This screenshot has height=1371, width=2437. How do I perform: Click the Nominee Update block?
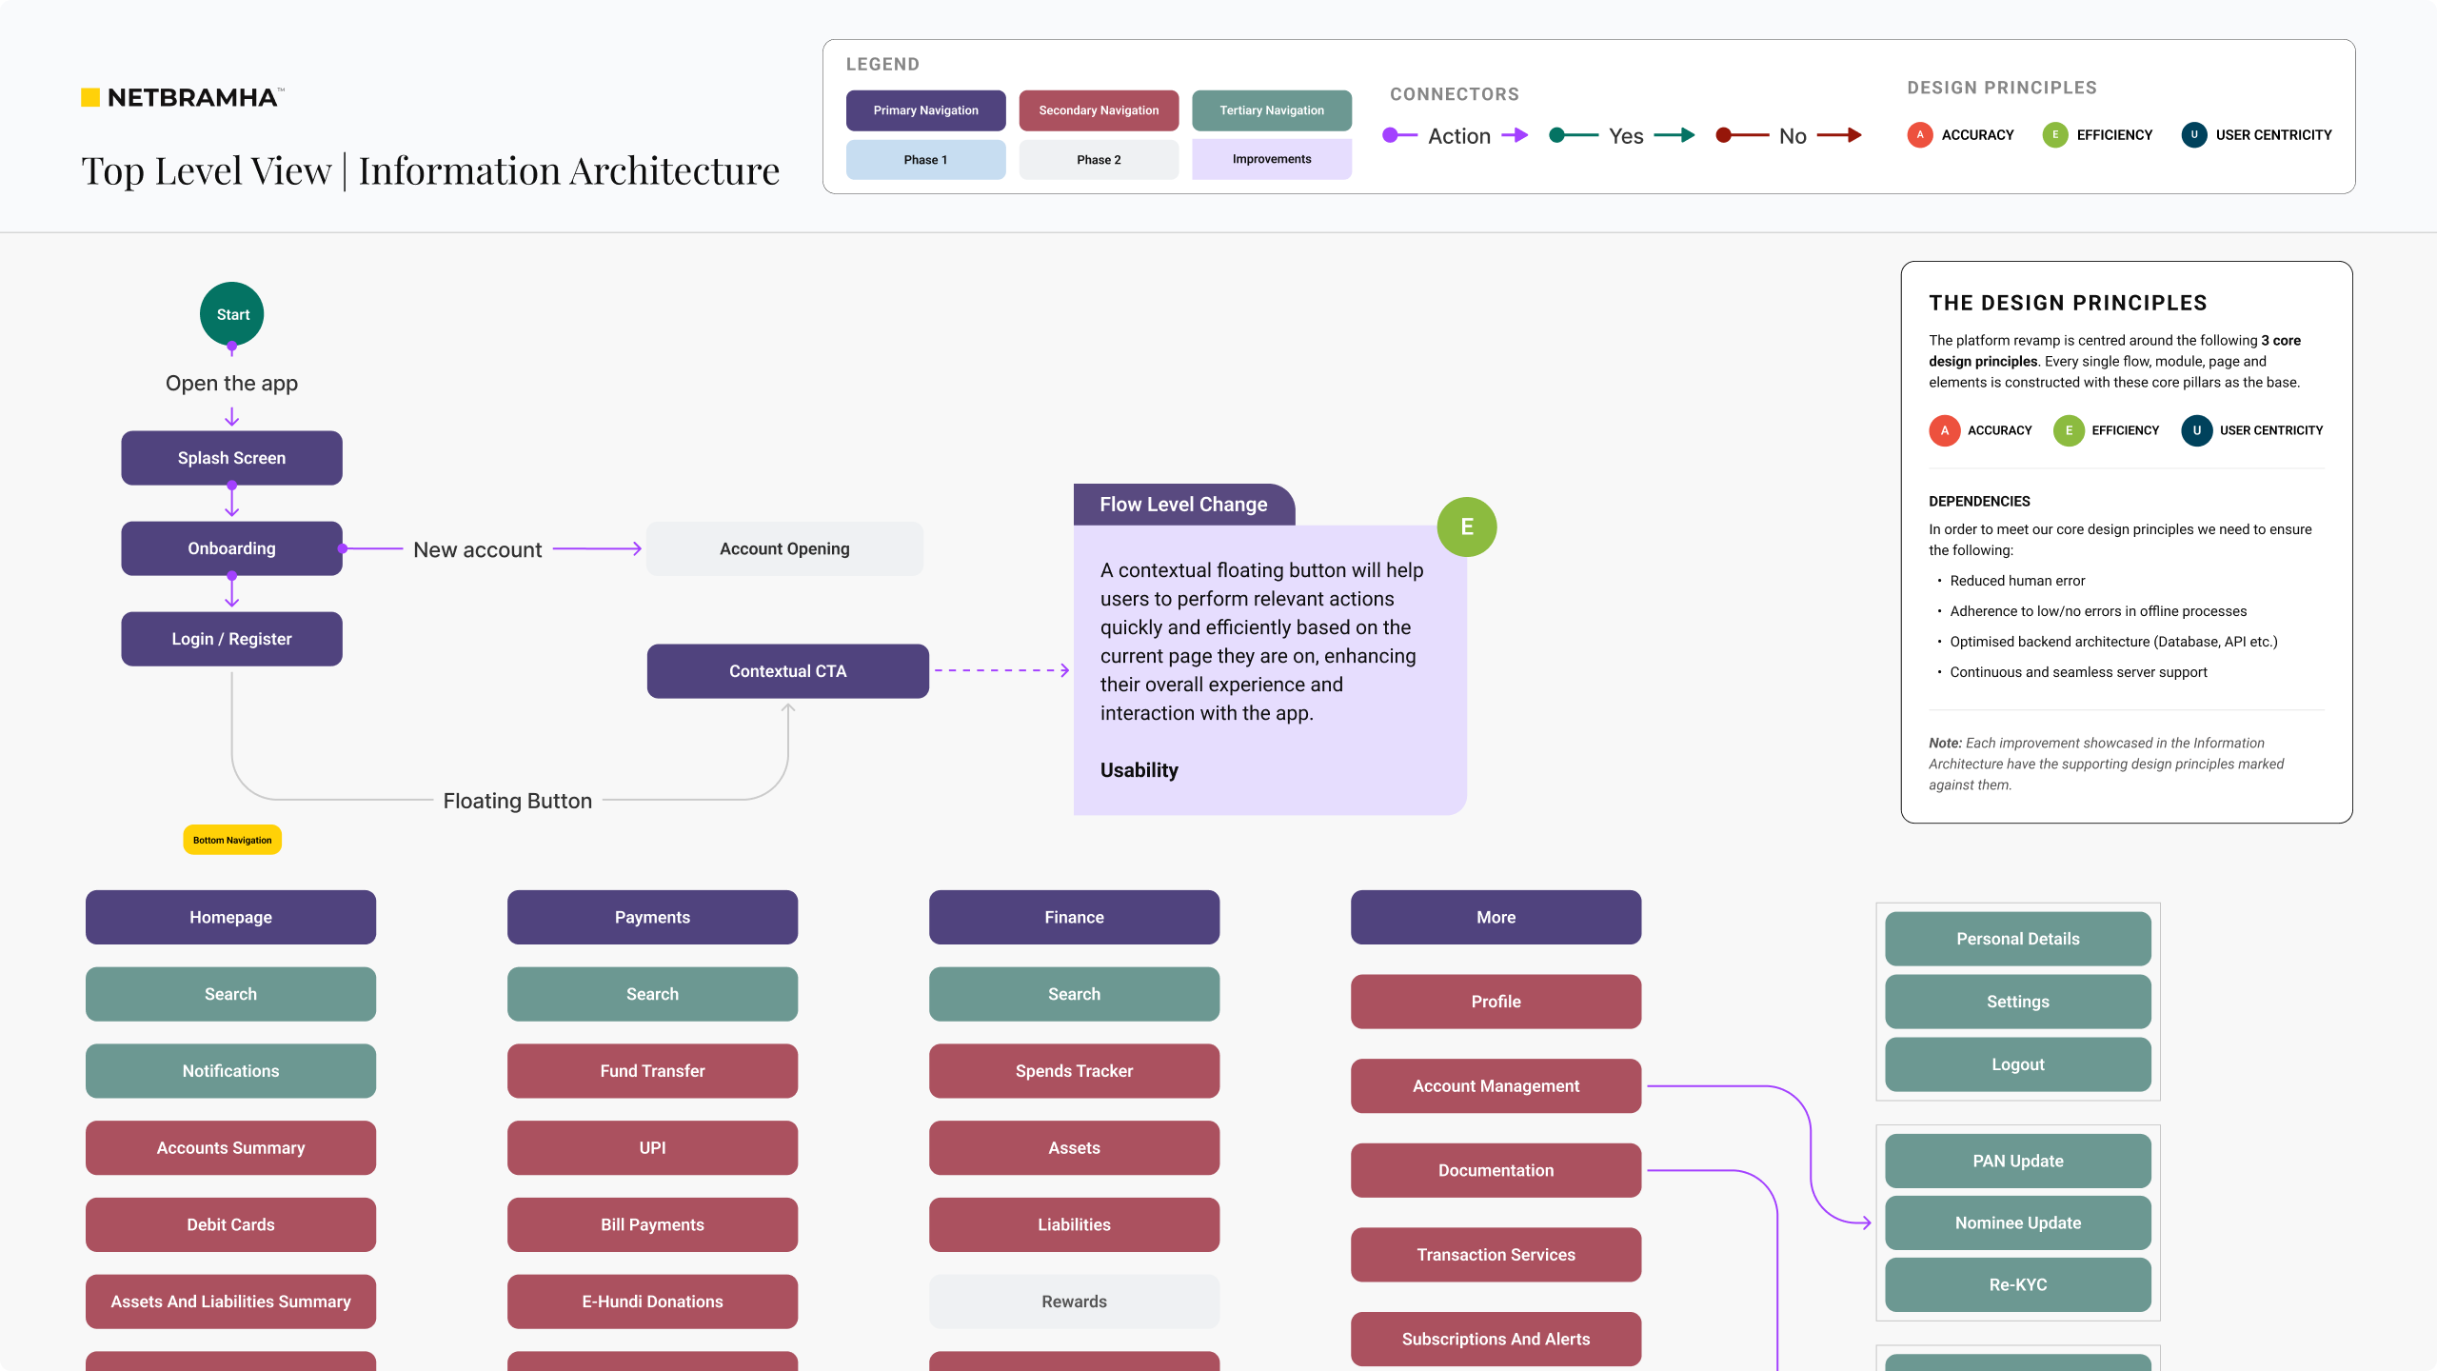2017,1222
